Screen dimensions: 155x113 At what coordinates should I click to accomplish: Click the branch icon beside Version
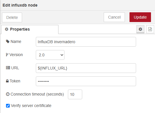click(7, 55)
